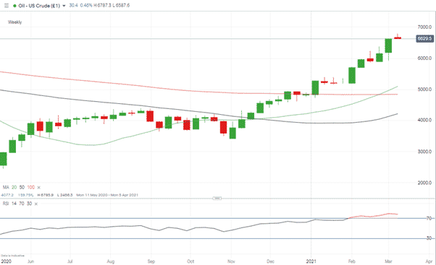The image size is (436, 265).
Task: Click the Mar label on time axis
Action: coord(388,261)
